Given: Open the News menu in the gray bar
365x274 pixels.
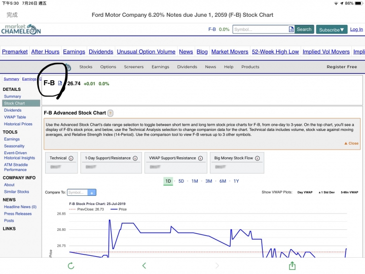Looking at the screenshot, I should pyautogui.click(x=210, y=67).
